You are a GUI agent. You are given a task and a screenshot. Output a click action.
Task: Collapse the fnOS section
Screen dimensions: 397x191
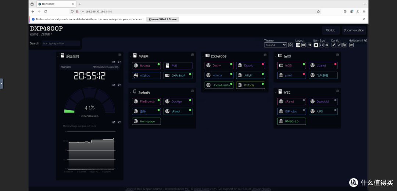275,57
